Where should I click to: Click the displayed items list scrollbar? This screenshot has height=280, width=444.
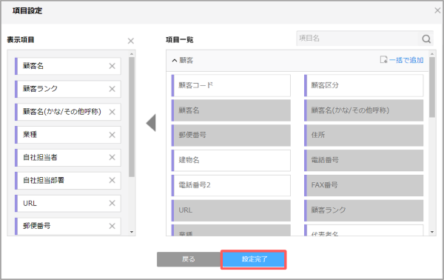tap(132, 117)
